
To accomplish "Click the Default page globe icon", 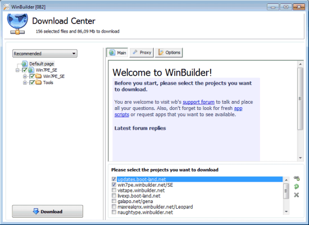I will coord(25,64).
